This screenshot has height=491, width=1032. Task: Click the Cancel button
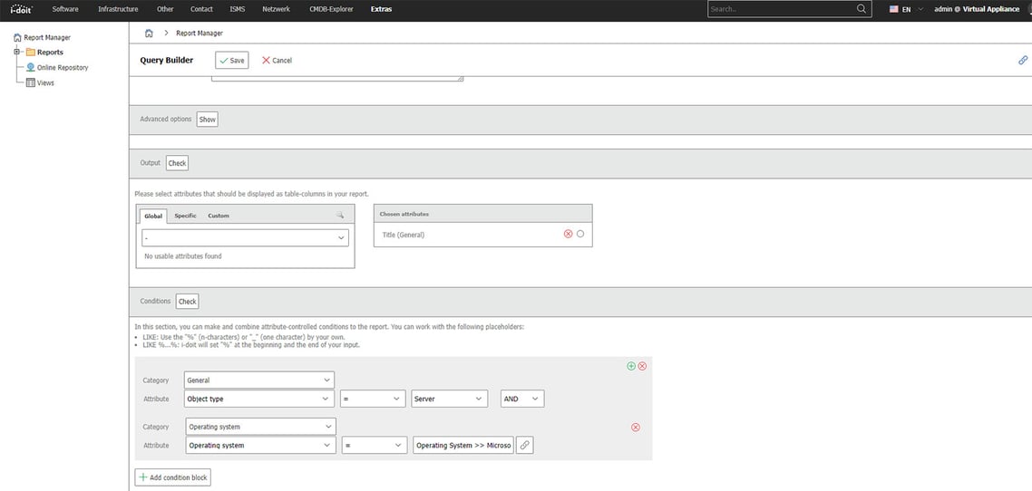tap(277, 61)
